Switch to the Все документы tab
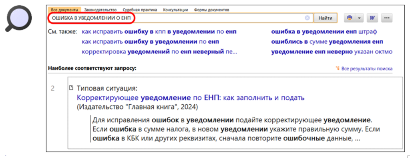The height and width of the screenshot is (158, 410). [64, 10]
